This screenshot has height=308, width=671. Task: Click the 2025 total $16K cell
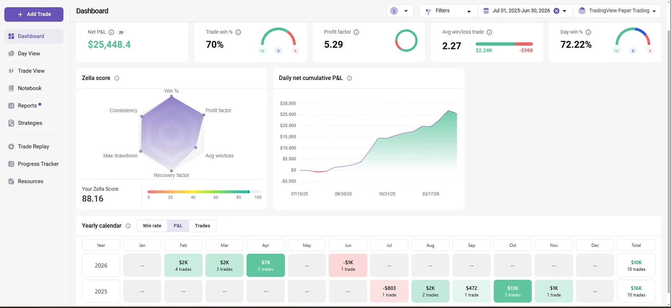click(x=636, y=291)
